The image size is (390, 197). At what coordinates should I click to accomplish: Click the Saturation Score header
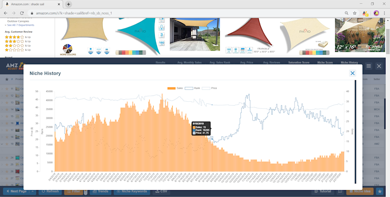(x=299, y=62)
